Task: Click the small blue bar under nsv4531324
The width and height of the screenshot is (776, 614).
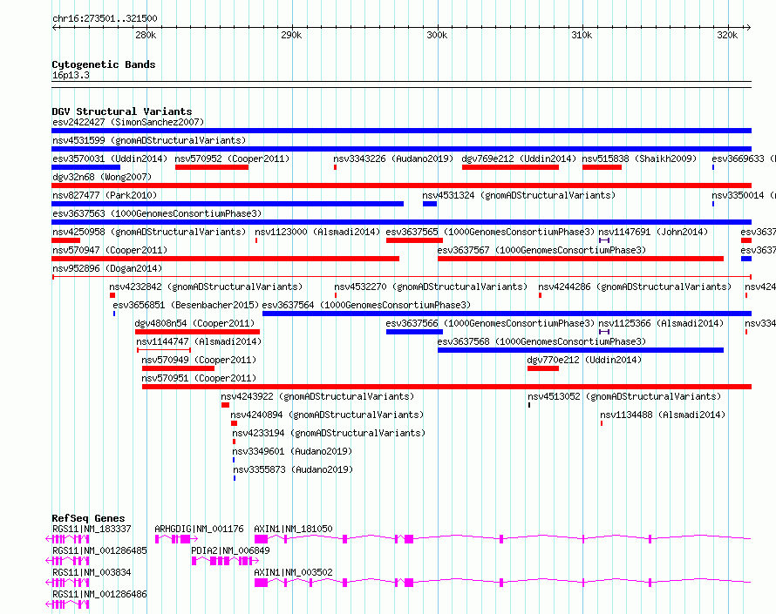Action: click(x=430, y=204)
